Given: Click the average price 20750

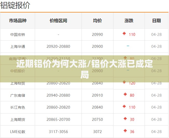Looking at the screenshot, I should [97, 120].
